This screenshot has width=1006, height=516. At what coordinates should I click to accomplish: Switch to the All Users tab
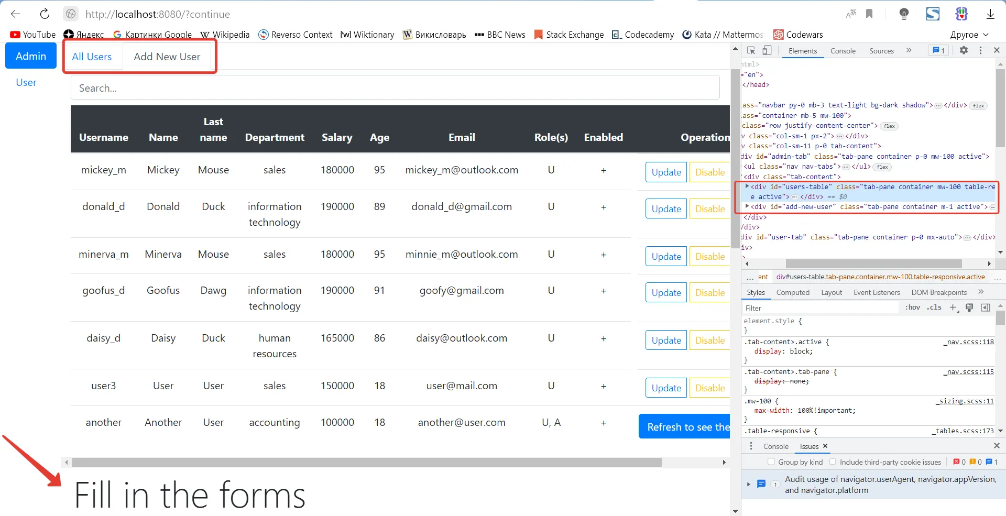92,57
